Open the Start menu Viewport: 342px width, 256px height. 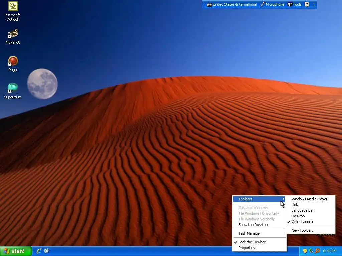coord(16,251)
